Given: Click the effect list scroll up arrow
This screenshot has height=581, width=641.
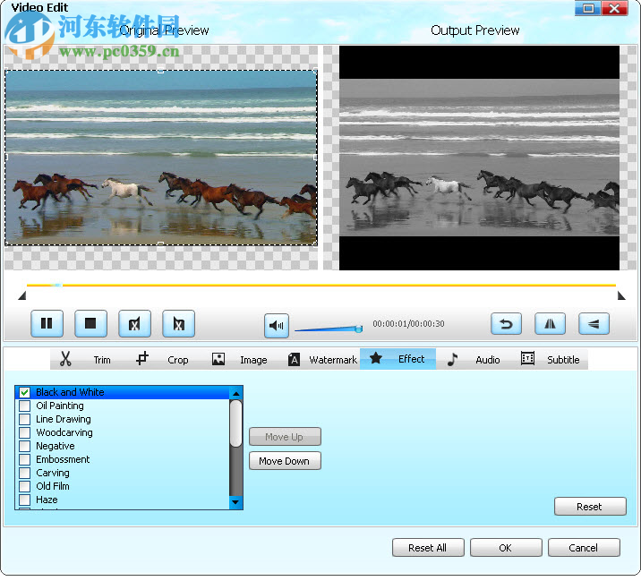Looking at the screenshot, I should (x=235, y=393).
